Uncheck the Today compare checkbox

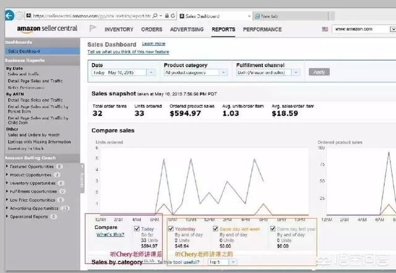(x=136, y=228)
